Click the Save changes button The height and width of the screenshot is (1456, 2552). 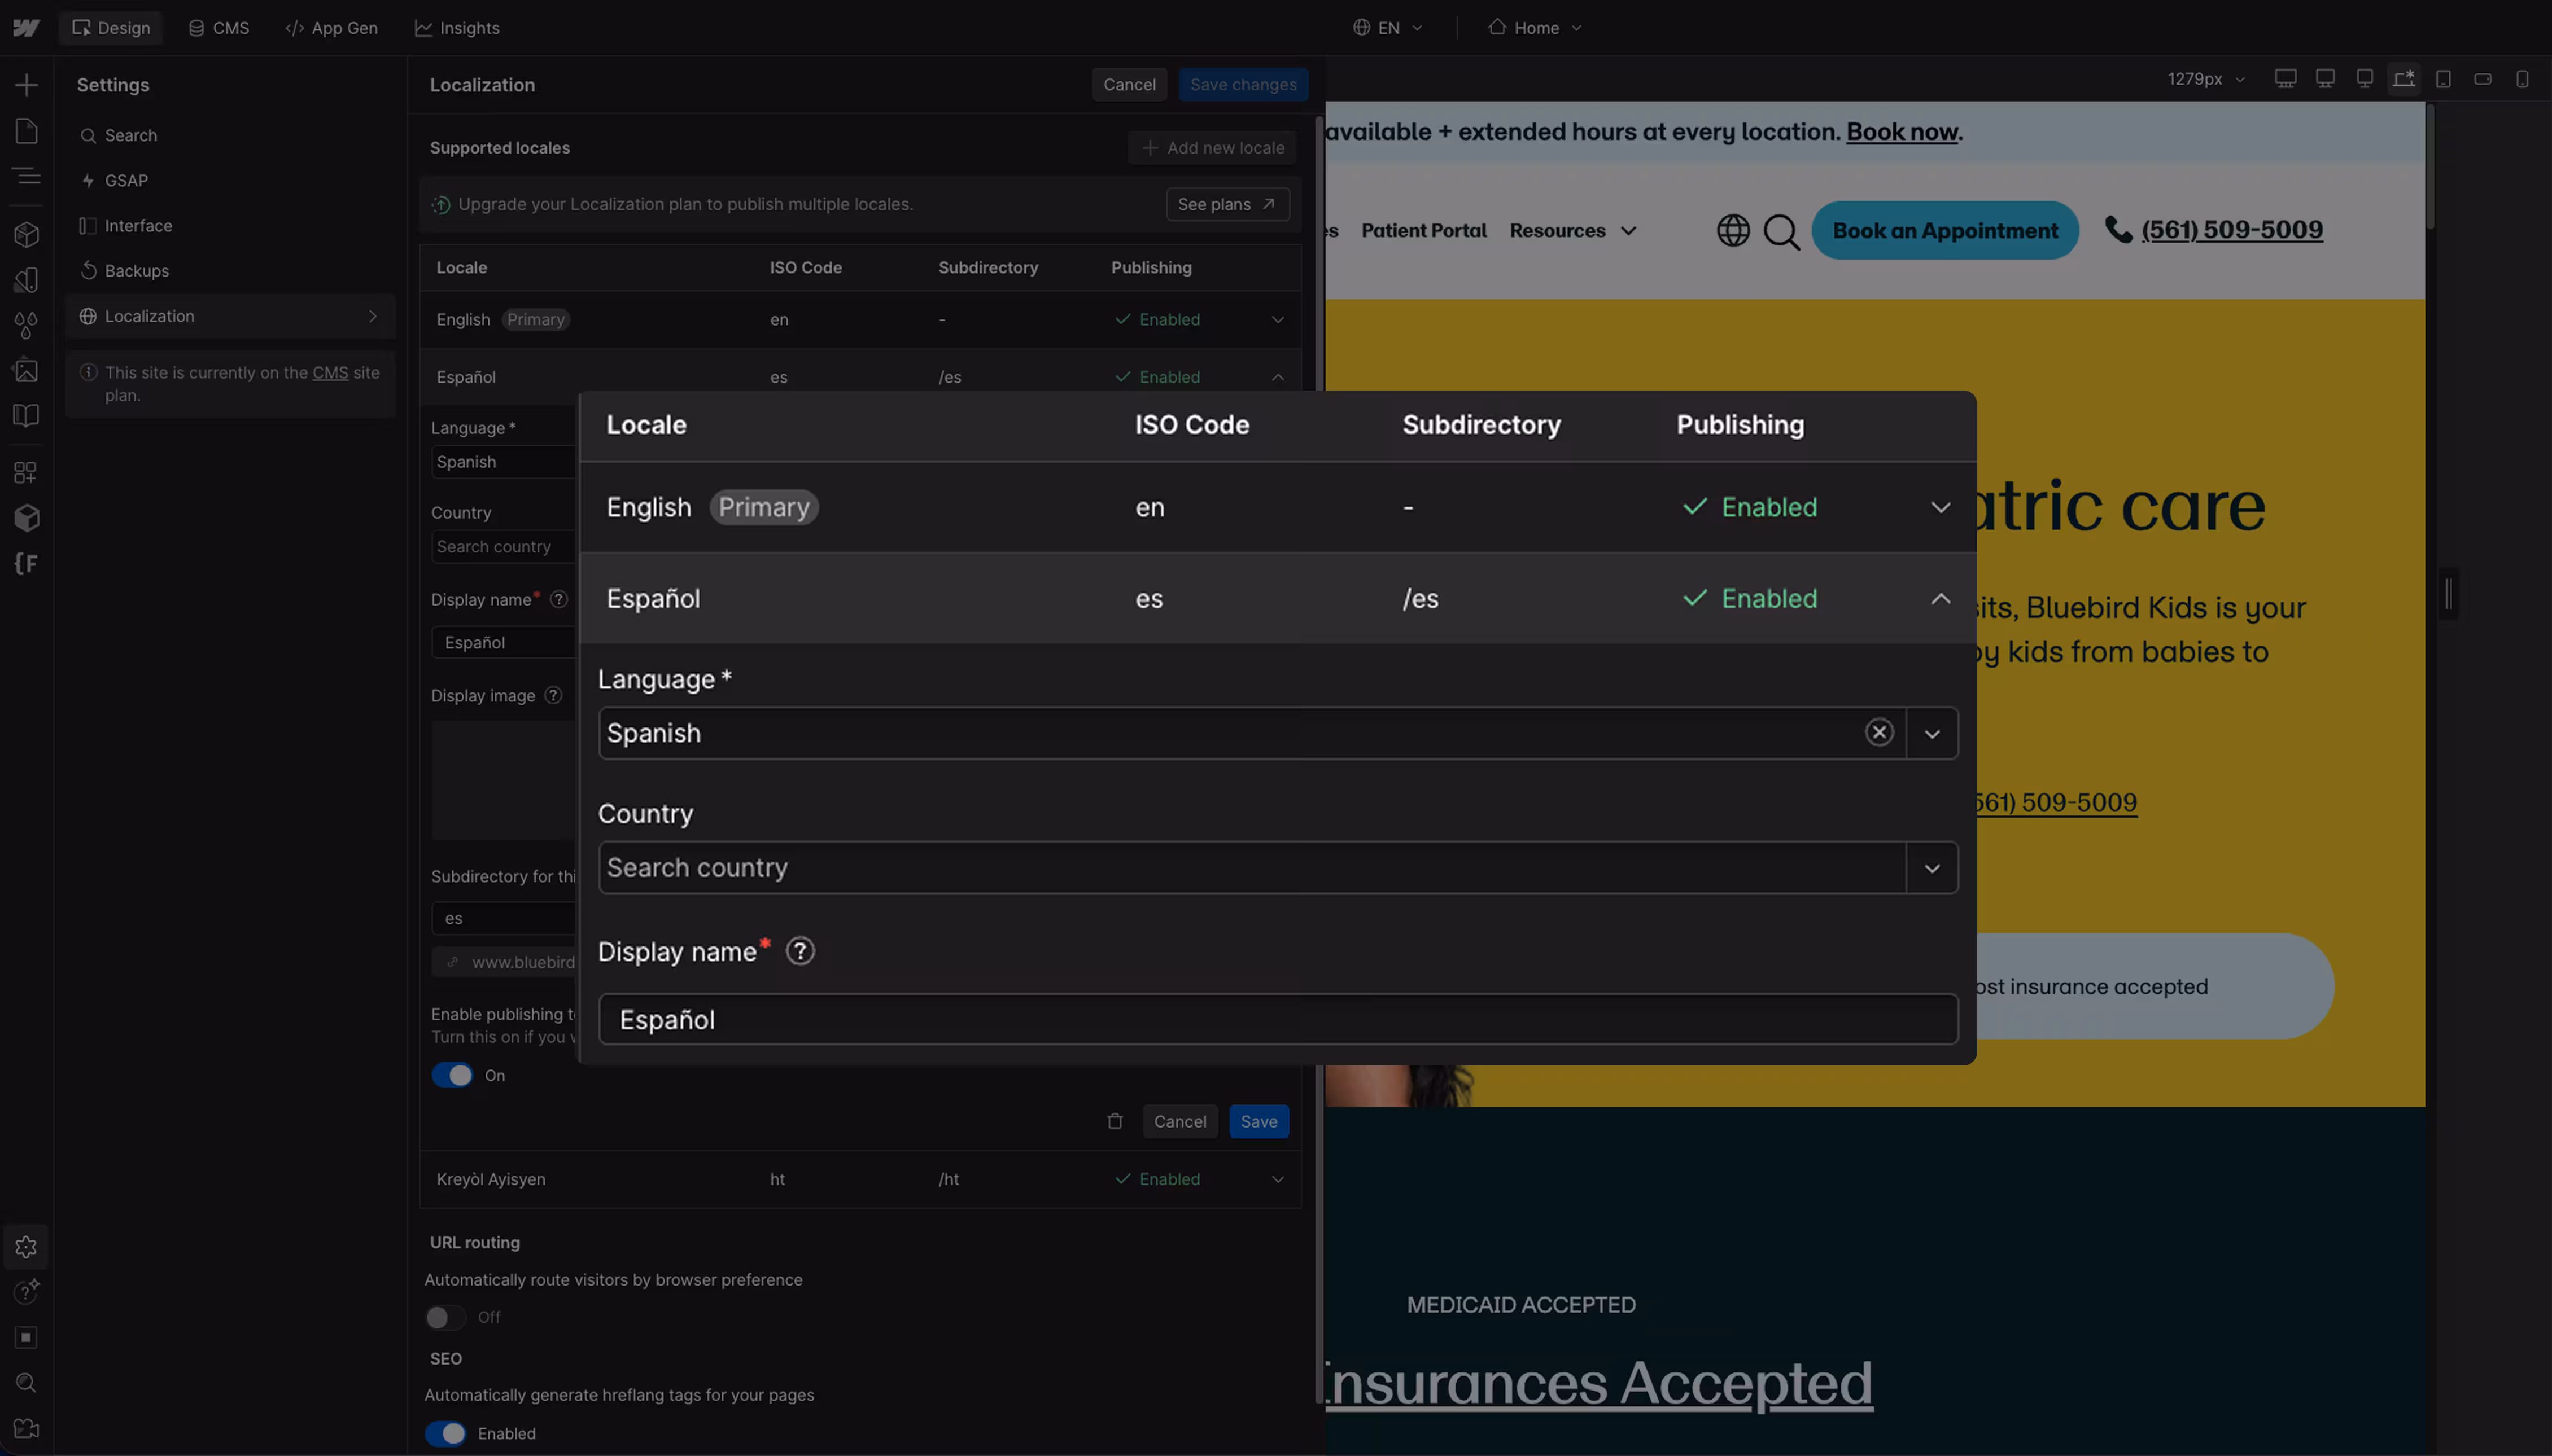coord(1243,85)
